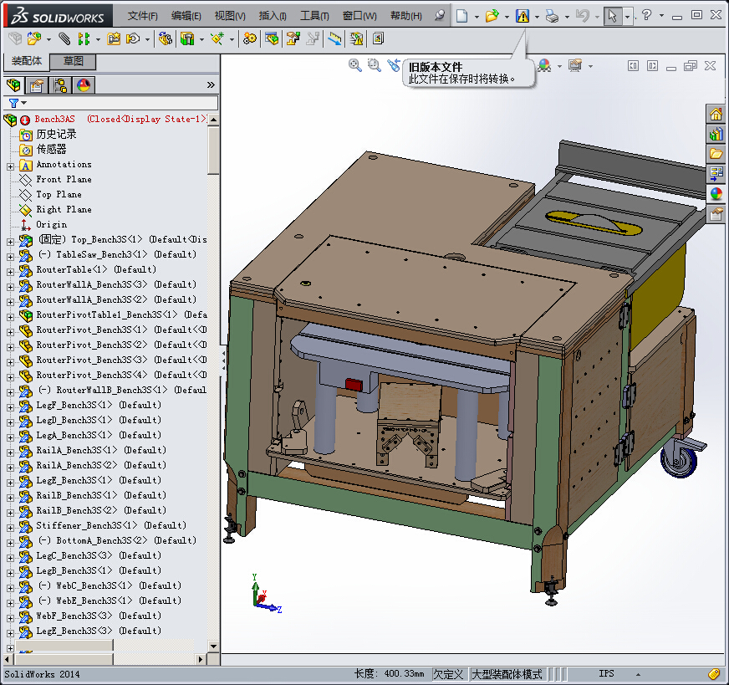Open the 工具(T) menu

coord(314,16)
